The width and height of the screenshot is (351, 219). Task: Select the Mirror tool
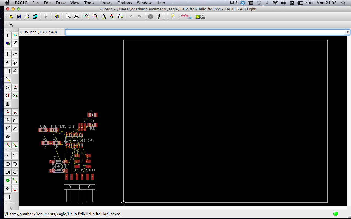click(8, 63)
